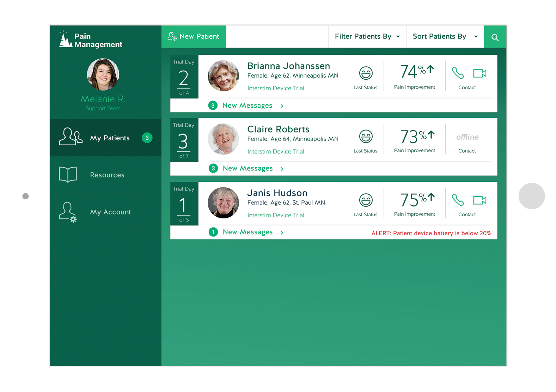The width and height of the screenshot is (556, 392).
Task: Click the 74% Pain Improvement value
Action: (417, 72)
